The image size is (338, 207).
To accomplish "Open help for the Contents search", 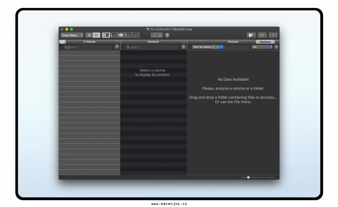I will coord(183,47).
